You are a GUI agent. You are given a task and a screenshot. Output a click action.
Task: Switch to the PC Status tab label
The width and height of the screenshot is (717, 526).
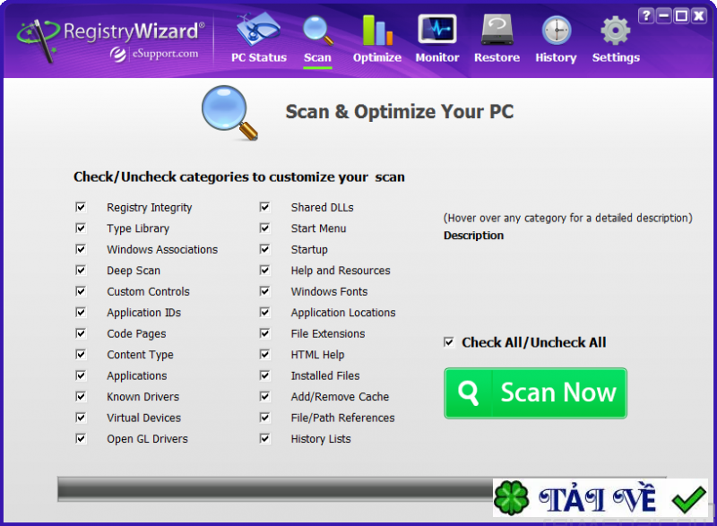[x=259, y=57]
